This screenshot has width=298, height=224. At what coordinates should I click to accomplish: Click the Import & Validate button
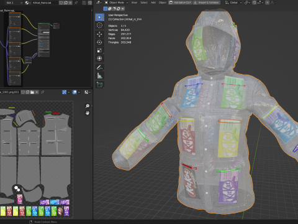[x=206, y=2]
